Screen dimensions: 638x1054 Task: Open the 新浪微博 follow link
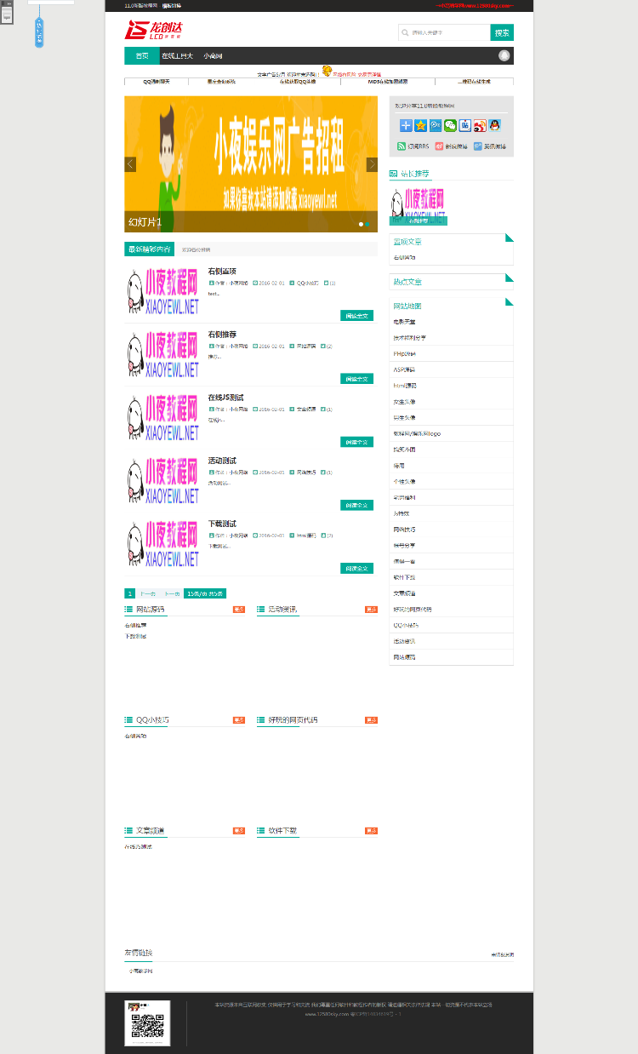click(x=451, y=146)
